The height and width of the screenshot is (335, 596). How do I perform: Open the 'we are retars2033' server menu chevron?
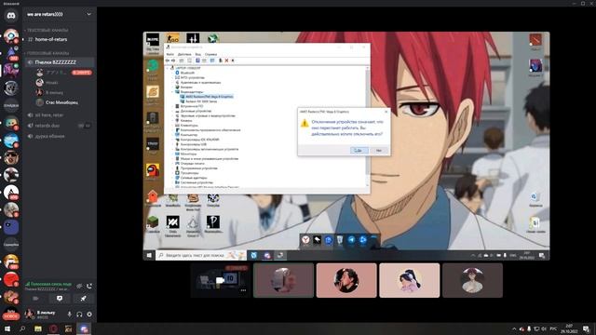[x=89, y=15]
